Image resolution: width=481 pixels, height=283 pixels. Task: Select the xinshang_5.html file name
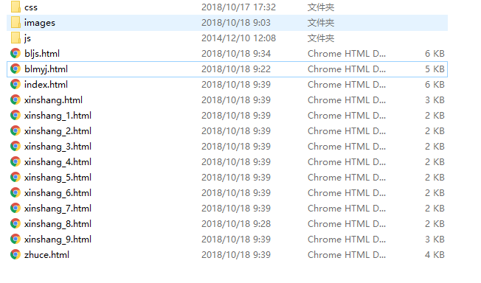point(58,177)
